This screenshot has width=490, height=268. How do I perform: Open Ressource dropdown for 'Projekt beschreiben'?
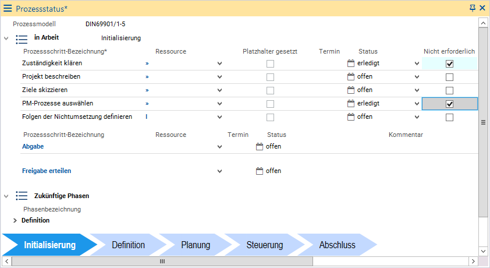point(220,77)
